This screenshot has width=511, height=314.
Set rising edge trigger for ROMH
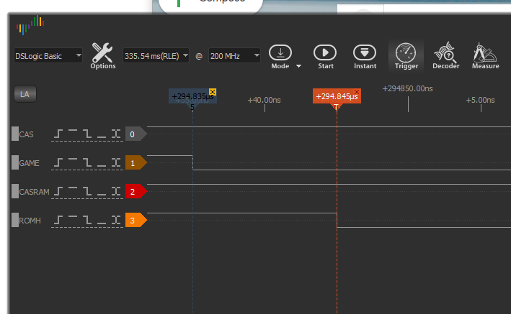pyautogui.click(x=58, y=220)
